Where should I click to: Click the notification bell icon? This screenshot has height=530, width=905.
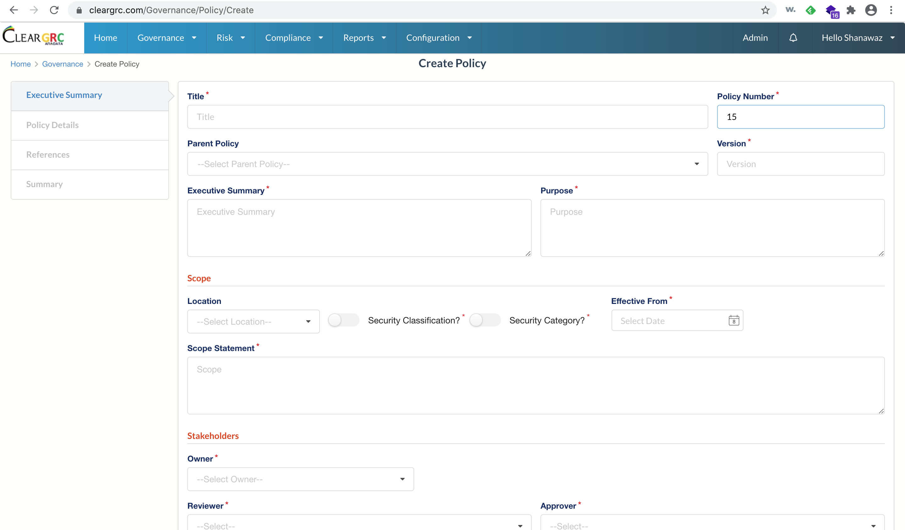click(x=793, y=38)
